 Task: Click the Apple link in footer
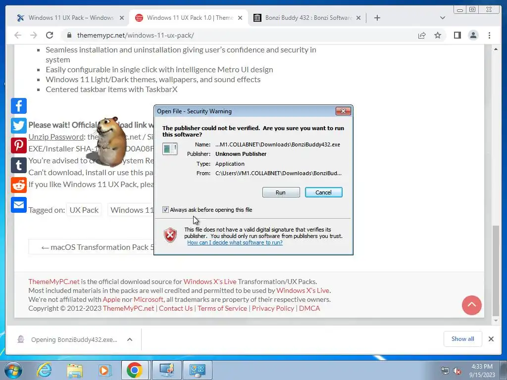(x=111, y=299)
